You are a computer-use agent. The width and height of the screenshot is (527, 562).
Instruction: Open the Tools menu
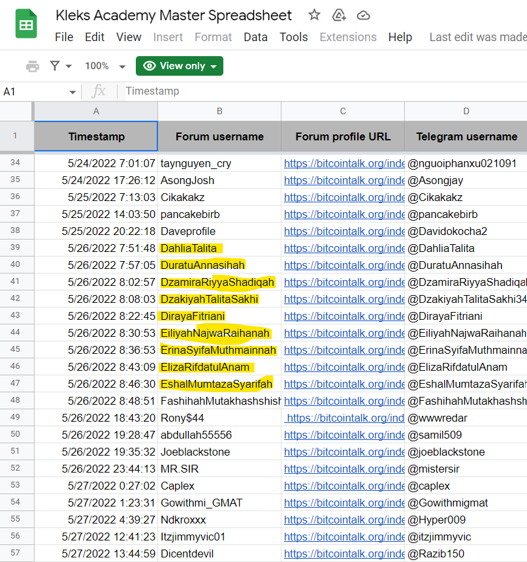294,37
